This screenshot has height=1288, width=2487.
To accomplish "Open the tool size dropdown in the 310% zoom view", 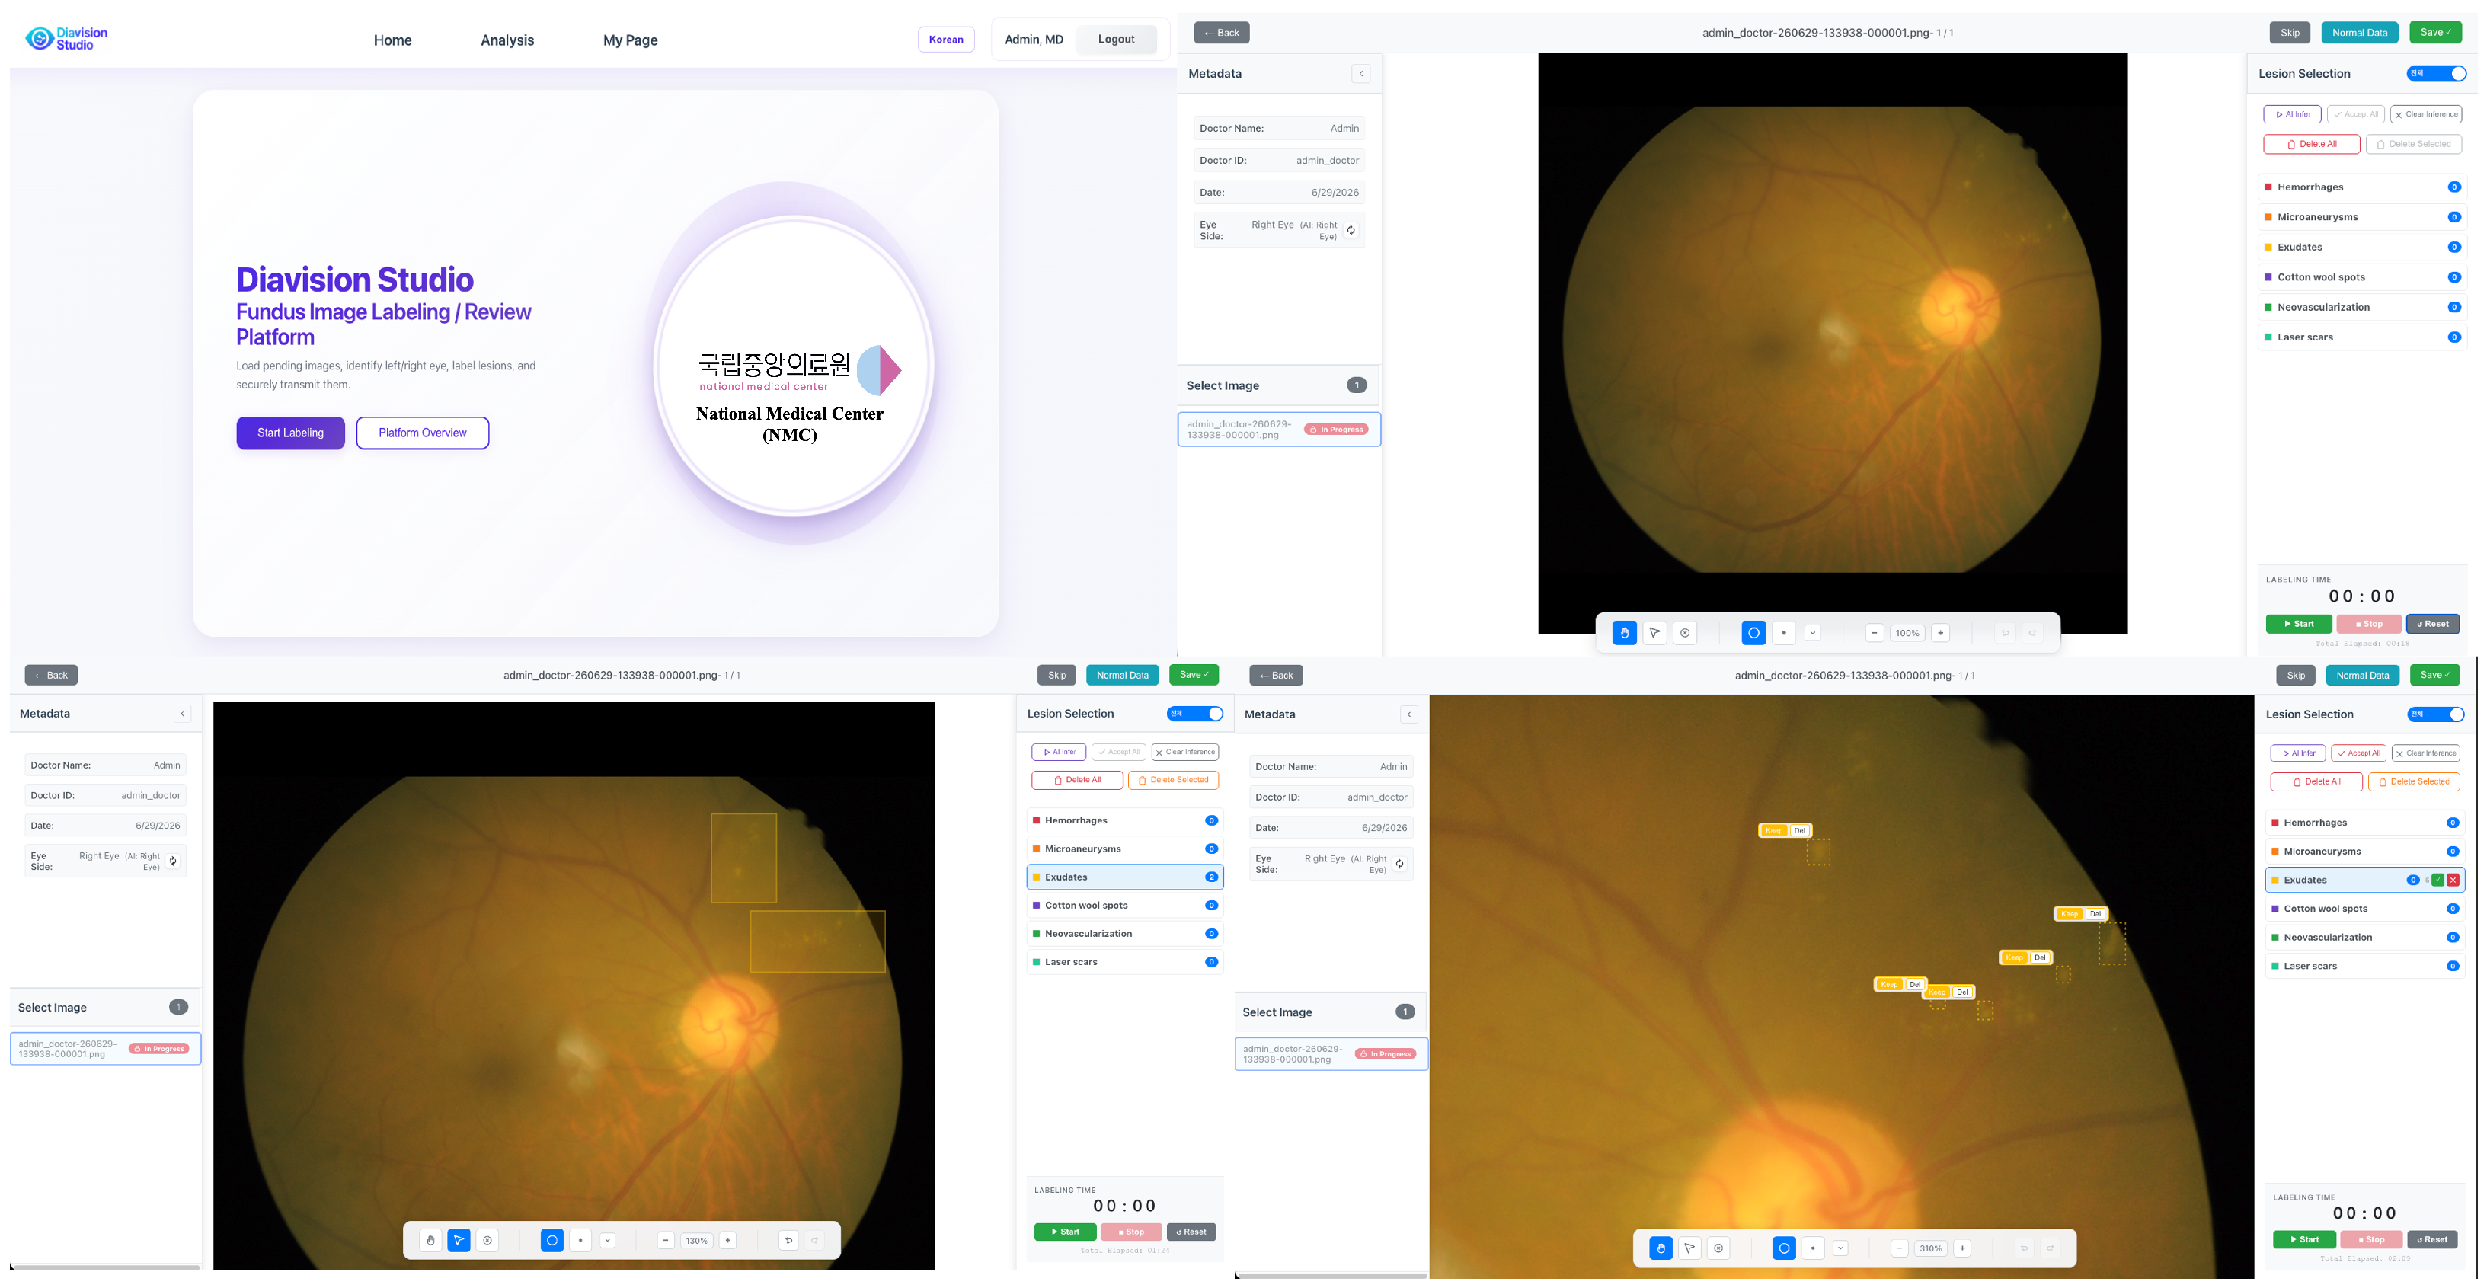I will pyautogui.click(x=1840, y=1248).
